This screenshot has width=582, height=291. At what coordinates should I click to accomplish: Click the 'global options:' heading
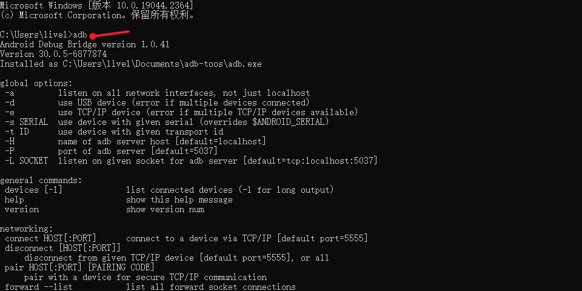tap(36, 83)
